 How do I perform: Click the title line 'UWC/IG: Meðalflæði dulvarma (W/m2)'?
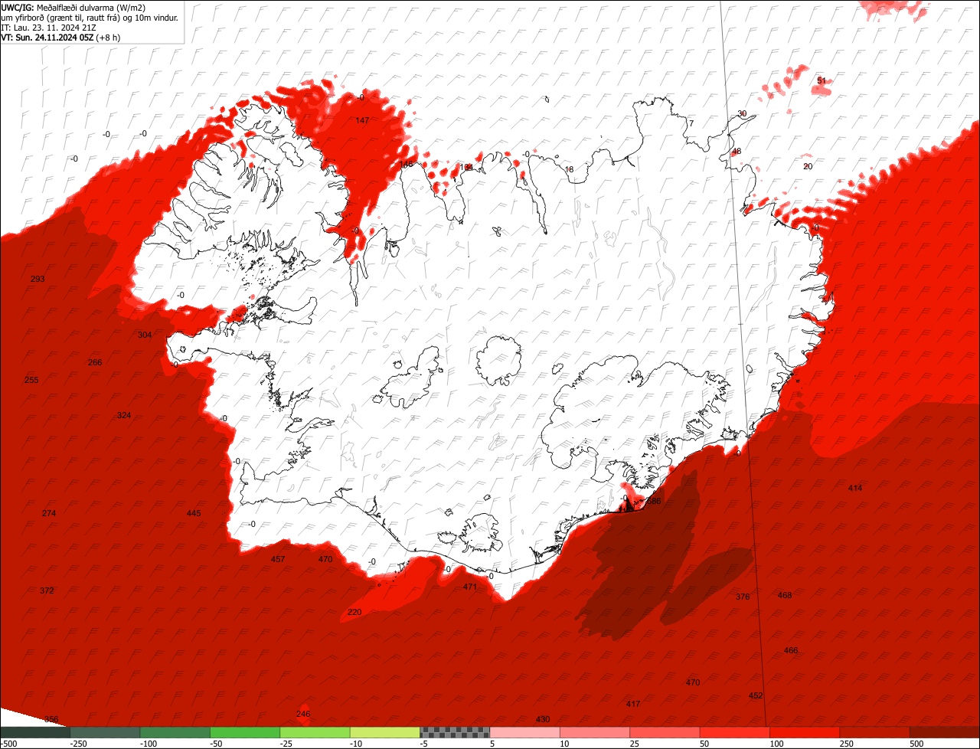tap(74, 8)
